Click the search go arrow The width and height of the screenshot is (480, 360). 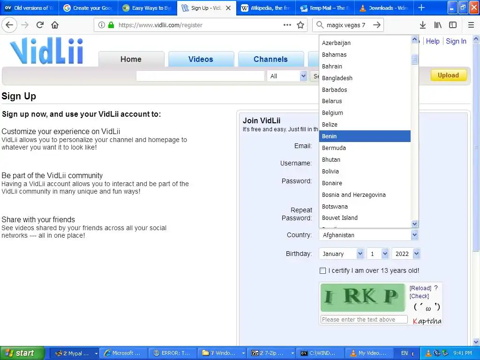click(x=377, y=25)
